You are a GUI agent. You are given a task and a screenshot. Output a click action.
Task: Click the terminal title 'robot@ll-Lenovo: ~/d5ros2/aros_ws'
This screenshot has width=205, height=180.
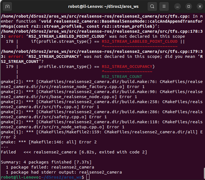(103, 6)
